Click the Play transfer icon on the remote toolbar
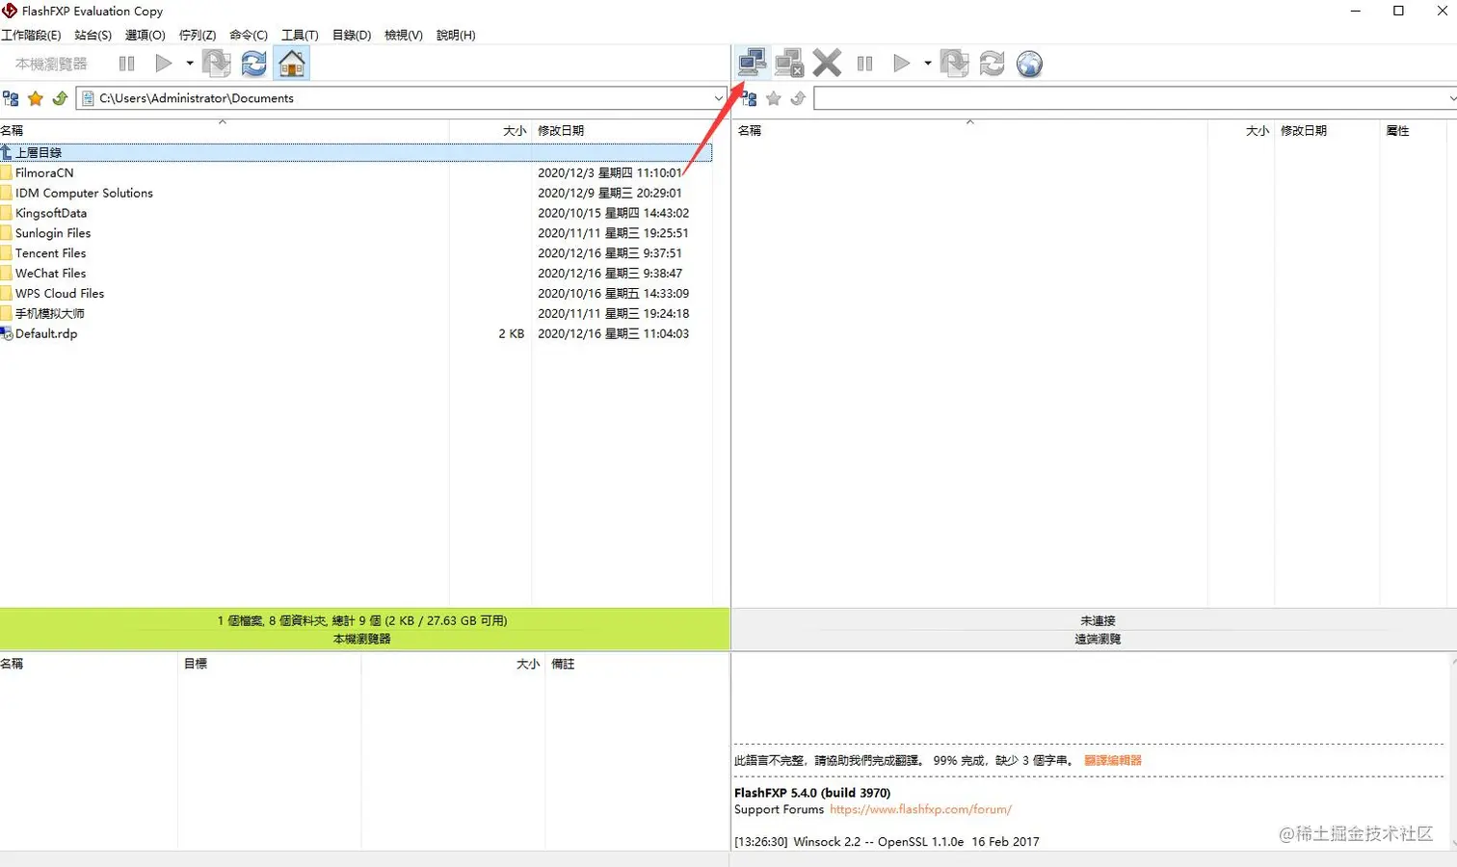The width and height of the screenshot is (1457, 867). click(902, 64)
